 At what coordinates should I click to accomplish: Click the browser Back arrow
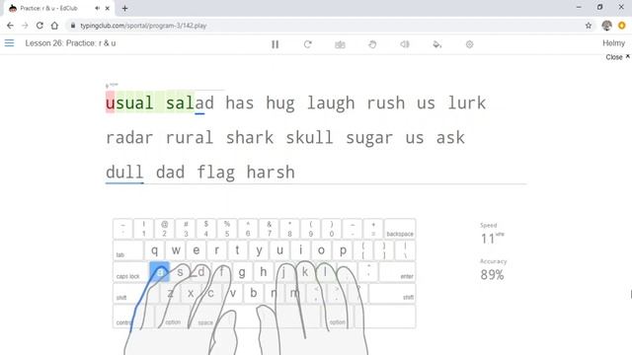click(x=10, y=26)
